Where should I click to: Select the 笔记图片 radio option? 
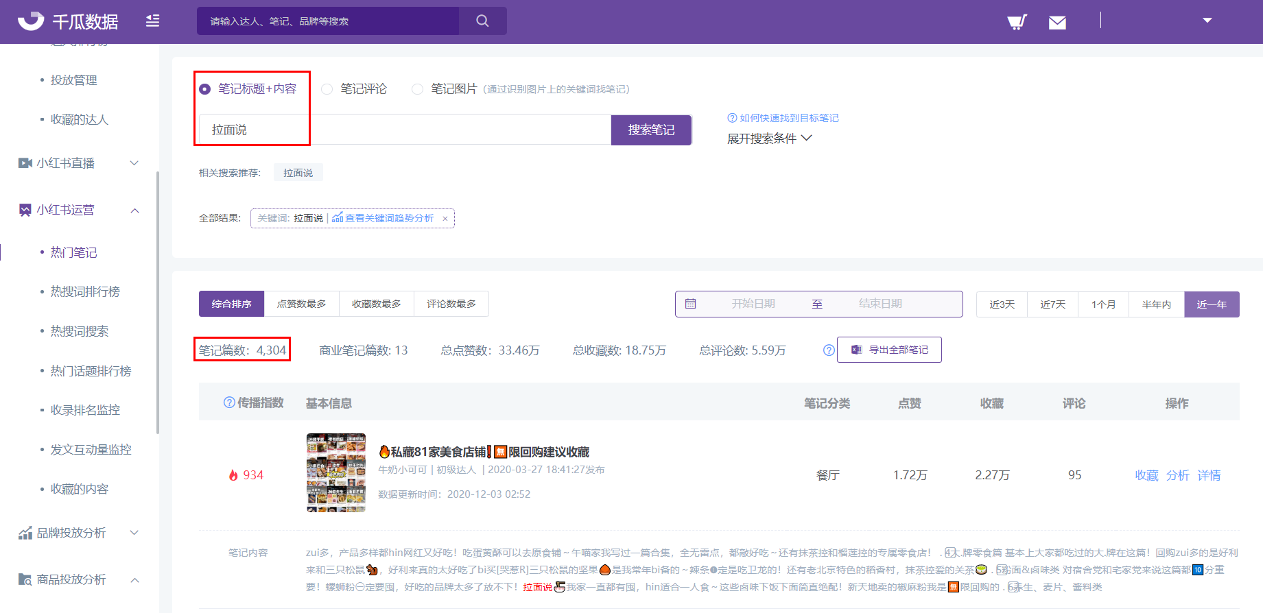(x=417, y=89)
